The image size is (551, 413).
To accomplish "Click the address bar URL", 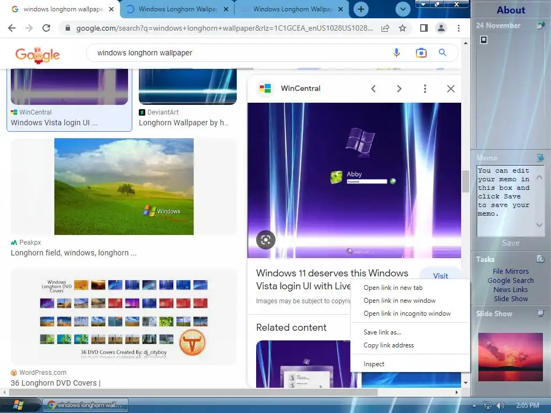I will pyautogui.click(x=224, y=28).
